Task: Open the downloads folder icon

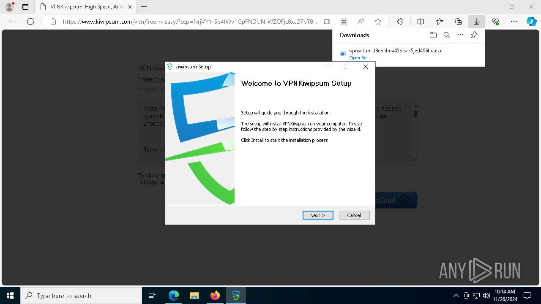Action: pyautogui.click(x=433, y=35)
